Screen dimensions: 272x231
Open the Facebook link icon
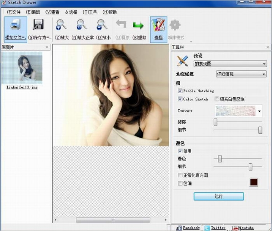pos(179,228)
